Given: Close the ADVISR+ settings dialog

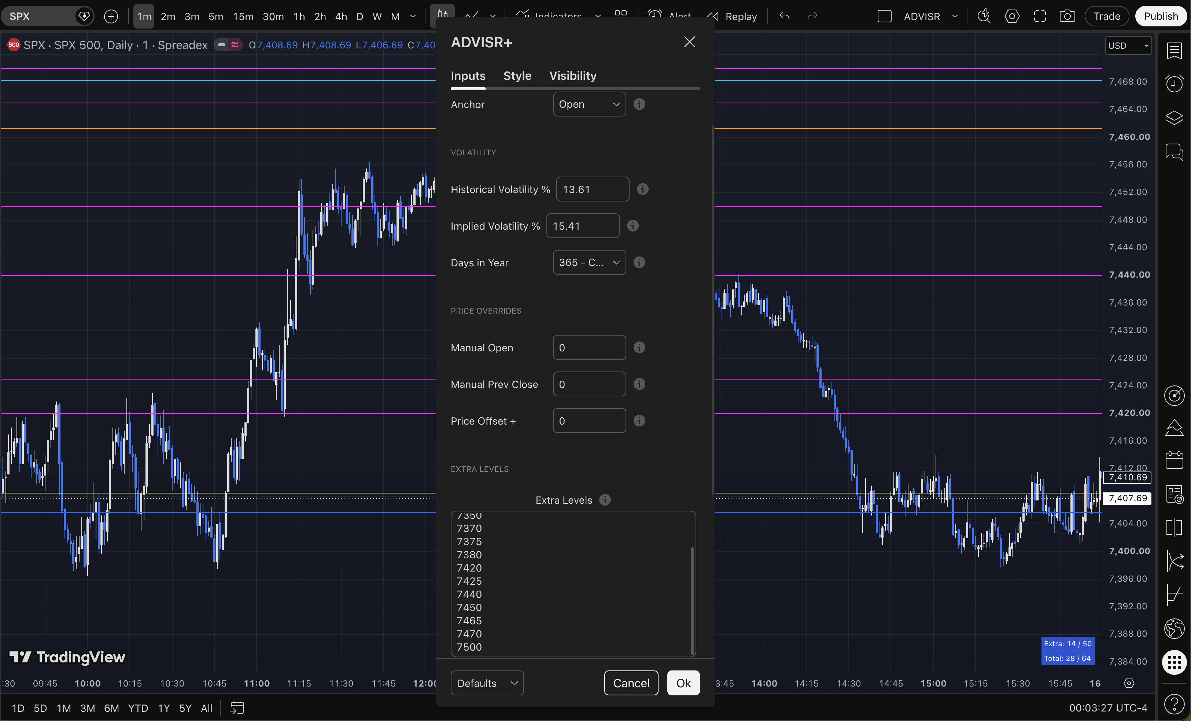Looking at the screenshot, I should pyautogui.click(x=689, y=42).
